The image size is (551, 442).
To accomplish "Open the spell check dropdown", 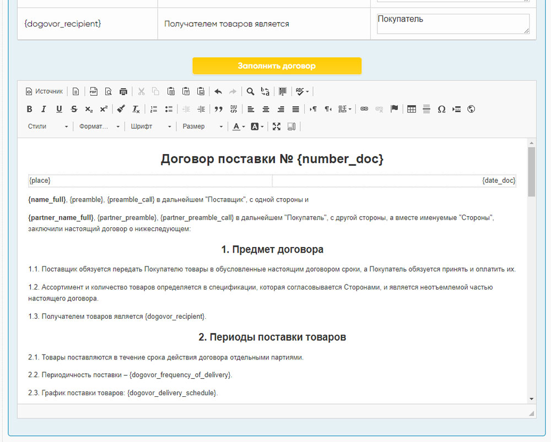I will 302,91.
